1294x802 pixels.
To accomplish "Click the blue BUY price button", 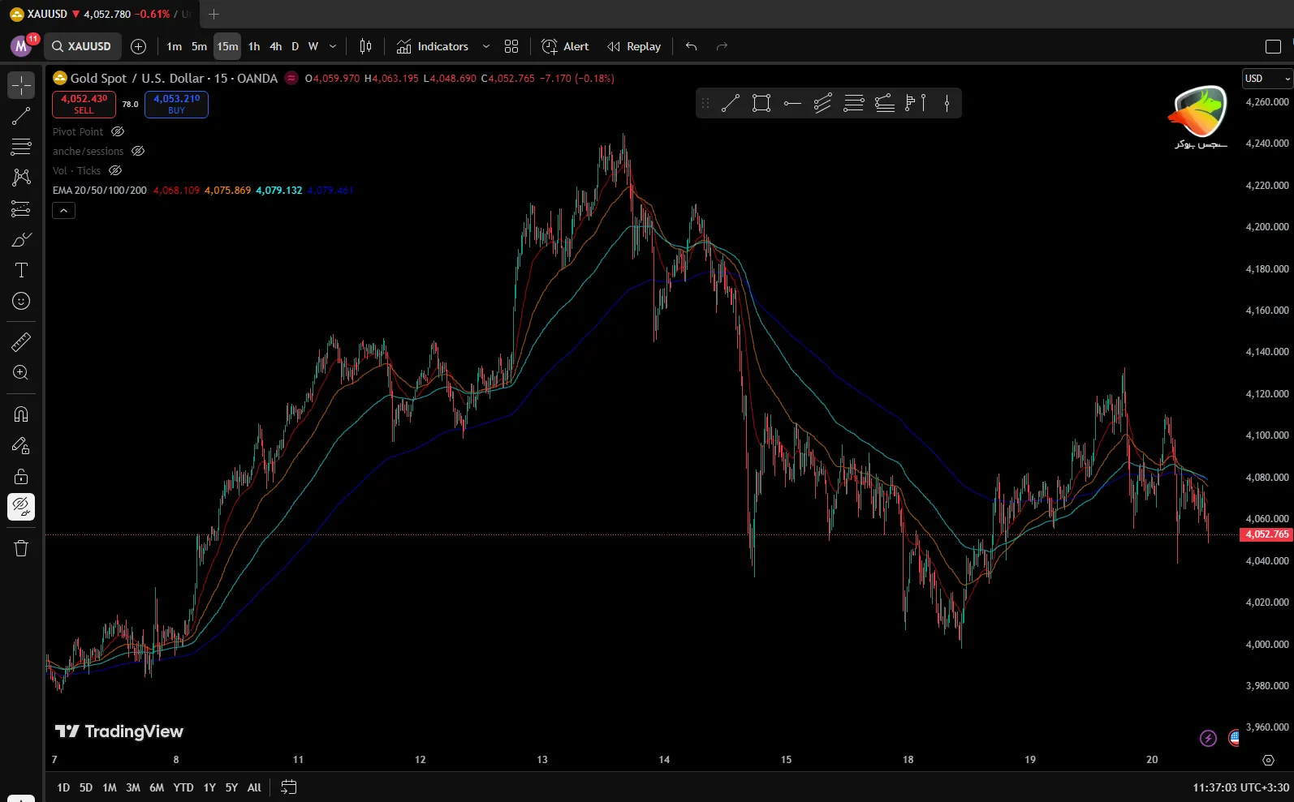I will 176,104.
